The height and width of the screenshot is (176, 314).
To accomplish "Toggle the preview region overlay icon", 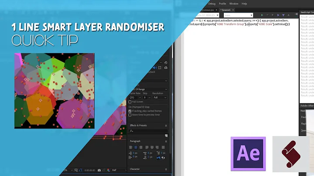I will click(160, 68).
